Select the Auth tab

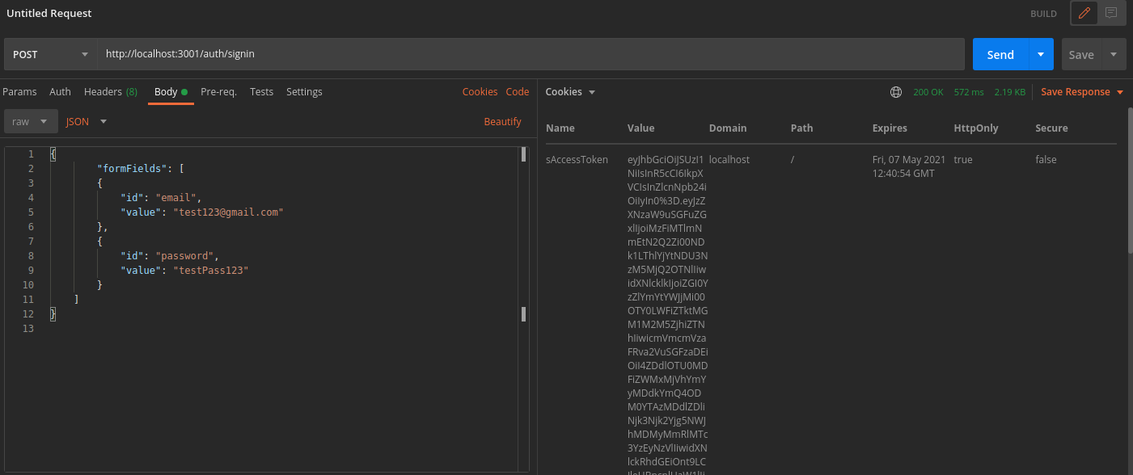coord(60,91)
